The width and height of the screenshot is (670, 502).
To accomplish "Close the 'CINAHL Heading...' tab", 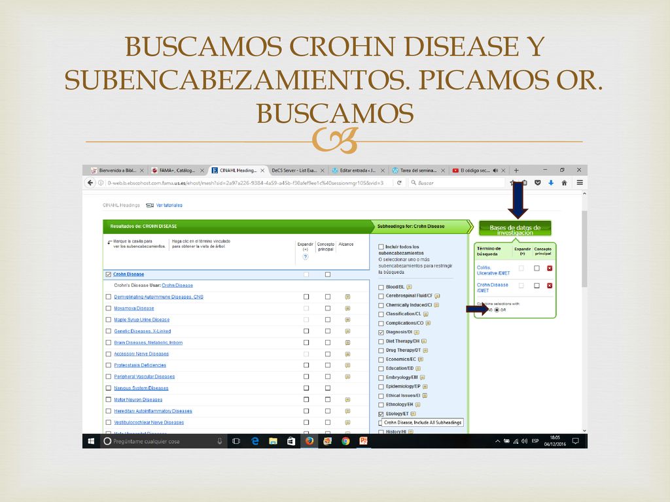I will 262,171.
